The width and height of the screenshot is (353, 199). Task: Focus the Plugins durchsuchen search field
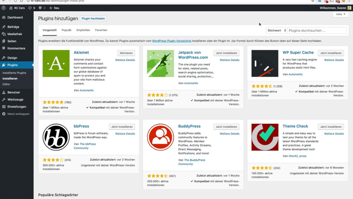(317, 30)
